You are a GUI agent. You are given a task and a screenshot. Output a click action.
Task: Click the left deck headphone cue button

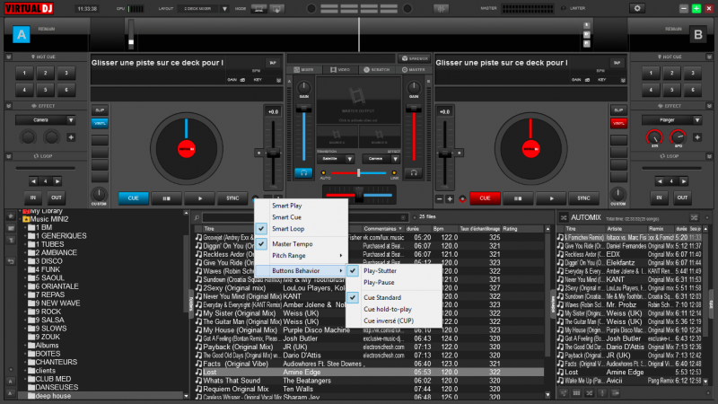point(303,171)
